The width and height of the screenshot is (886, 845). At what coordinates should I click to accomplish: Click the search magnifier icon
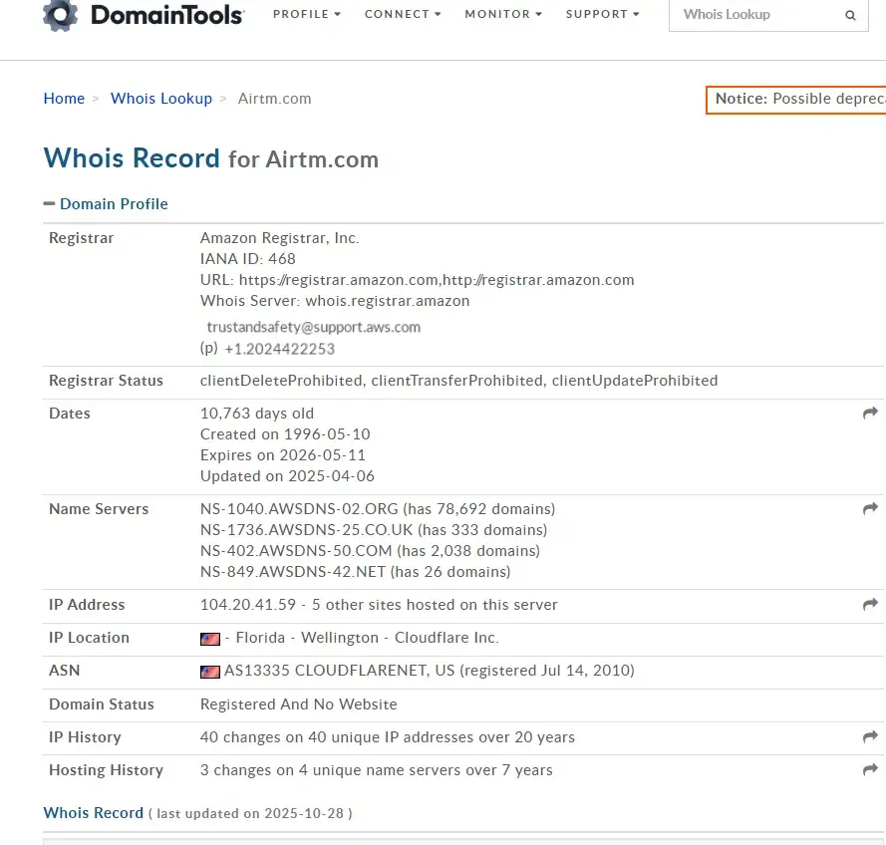850,15
